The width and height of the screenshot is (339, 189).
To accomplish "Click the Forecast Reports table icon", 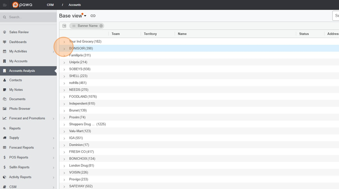I will pos(5,148).
